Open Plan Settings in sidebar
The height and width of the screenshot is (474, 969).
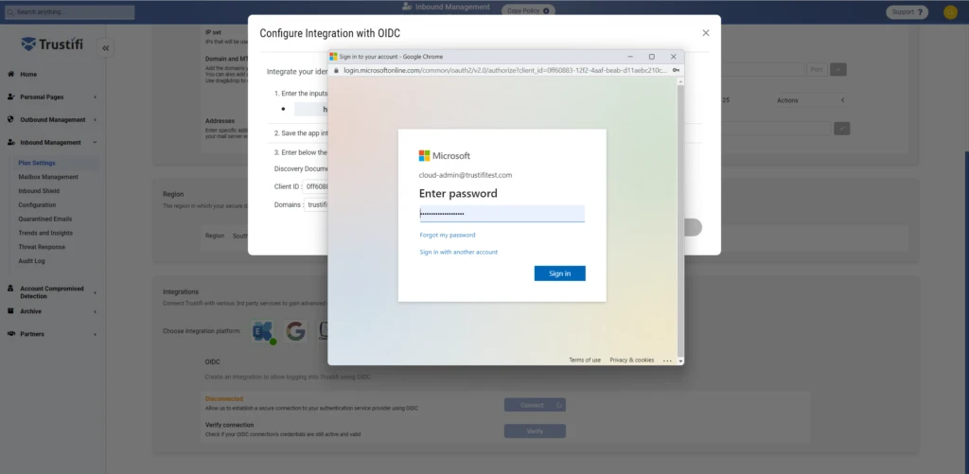[x=37, y=163]
